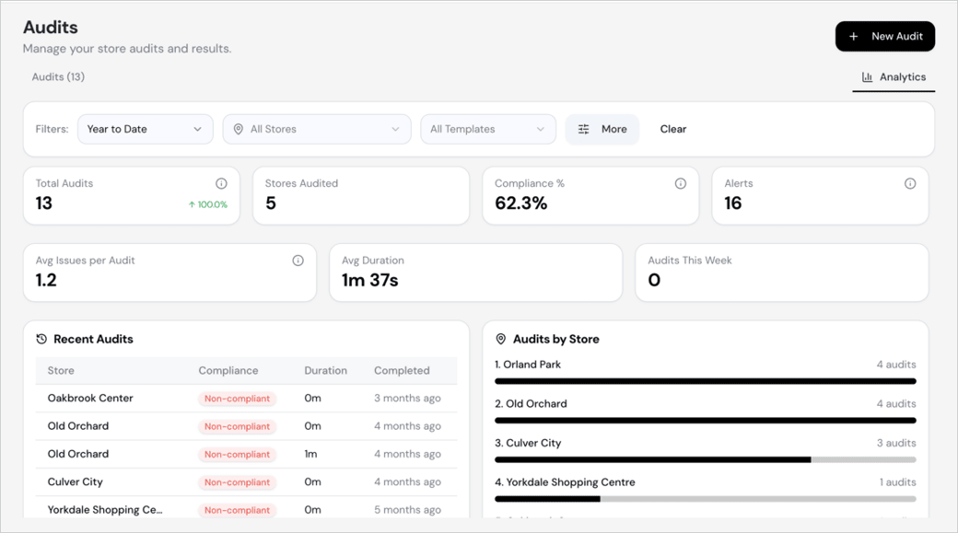Click the Avg Issues per Audit info icon
Image resolution: width=958 pixels, height=533 pixels.
pos(298,261)
